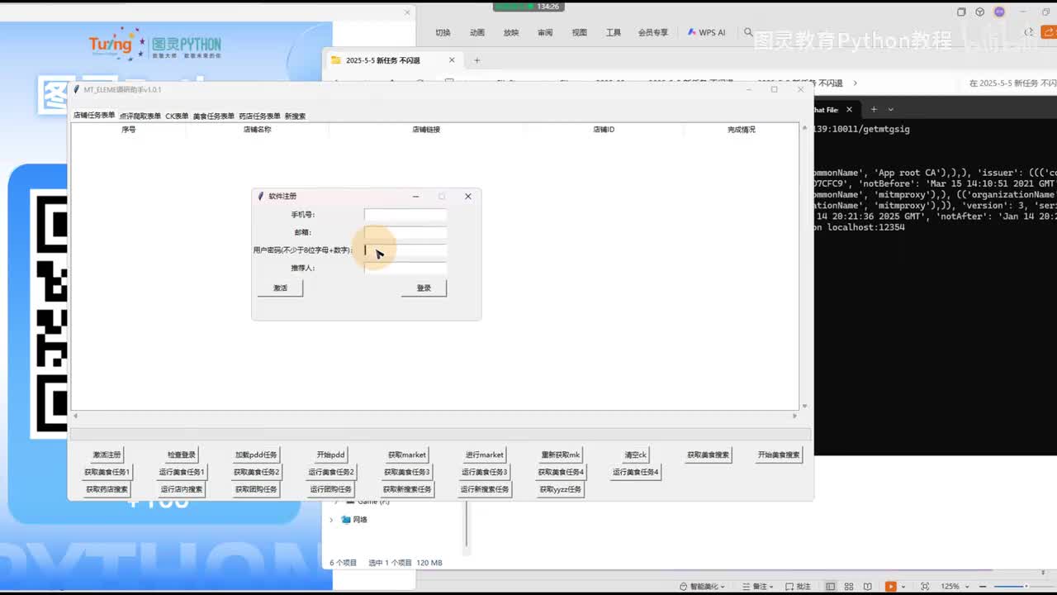Click the 激活注册 button
Image resolution: width=1057 pixels, height=595 pixels.
(x=107, y=455)
